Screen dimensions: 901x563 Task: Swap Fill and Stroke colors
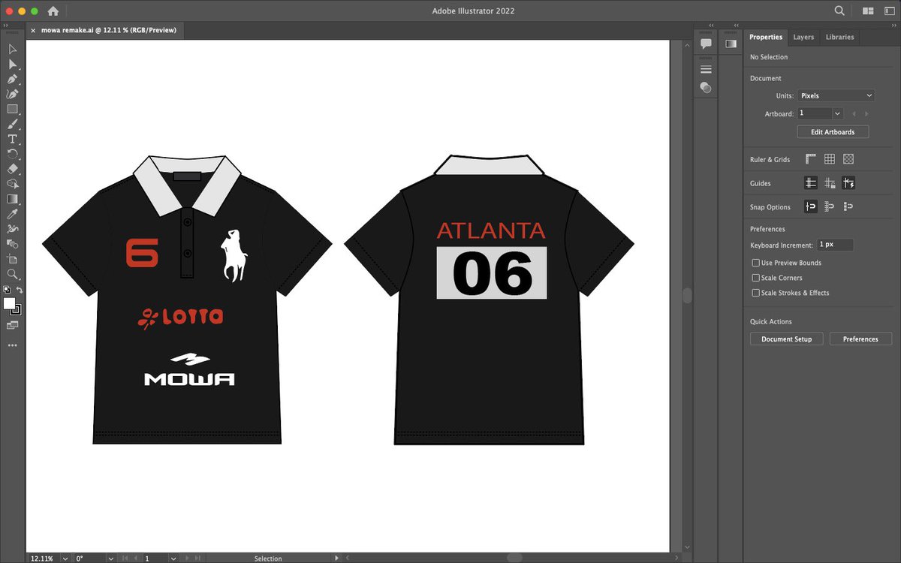click(20, 289)
